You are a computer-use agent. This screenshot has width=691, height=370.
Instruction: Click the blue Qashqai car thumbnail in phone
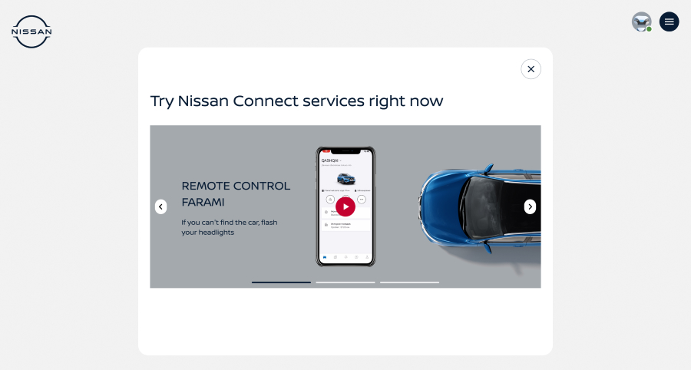[x=346, y=179]
